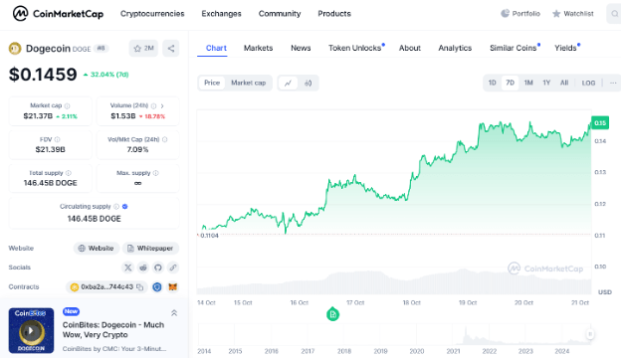This screenshot has height=358, width=621.
Task: Switch to the Markets tab
Action: click(258, 48)
